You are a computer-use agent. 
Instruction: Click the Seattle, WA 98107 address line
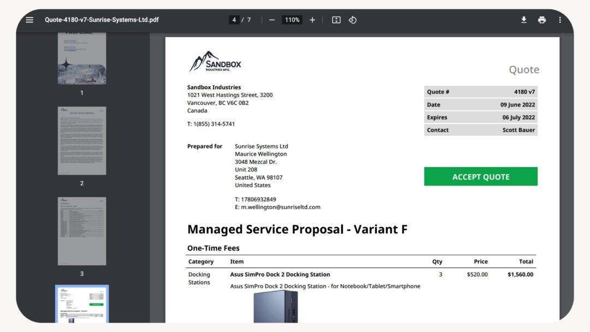coord(258,177)
